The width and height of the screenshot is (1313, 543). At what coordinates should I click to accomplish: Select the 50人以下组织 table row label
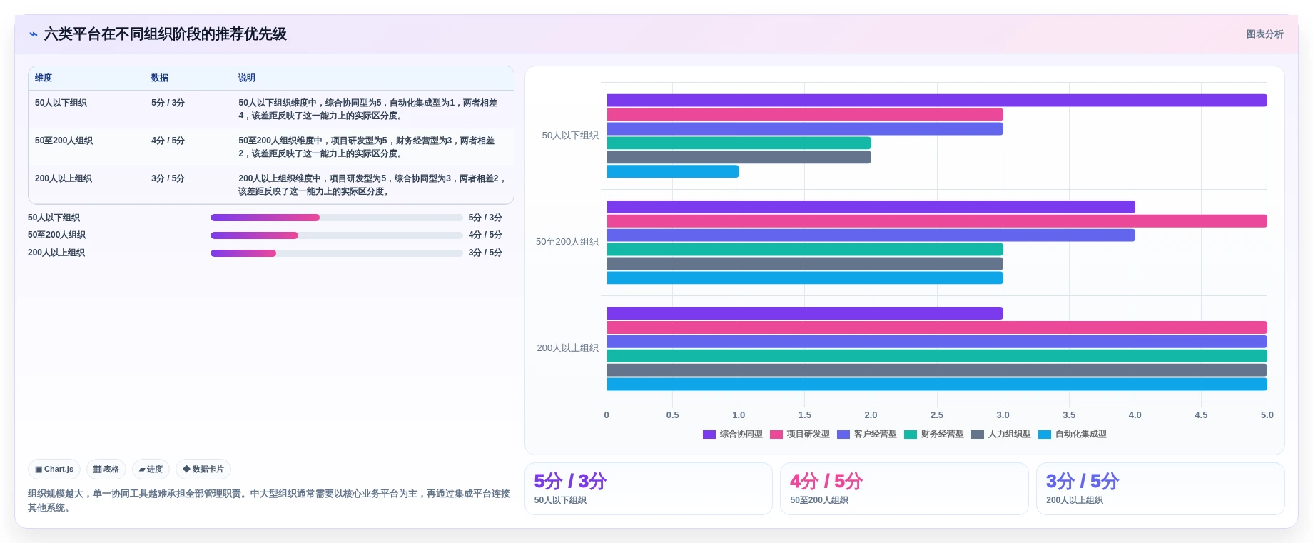point(61,103)
